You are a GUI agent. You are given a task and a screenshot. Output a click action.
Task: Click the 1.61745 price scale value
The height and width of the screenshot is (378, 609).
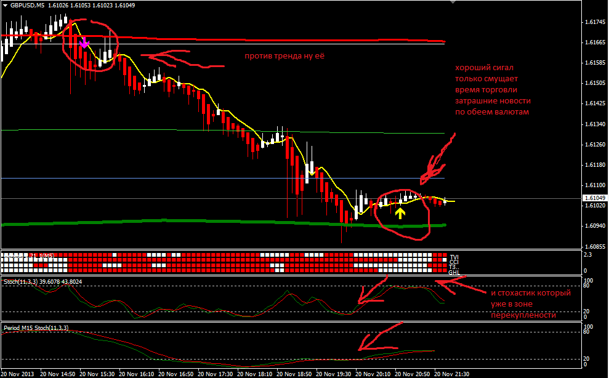pyautogui.click(x=595, y=22)
